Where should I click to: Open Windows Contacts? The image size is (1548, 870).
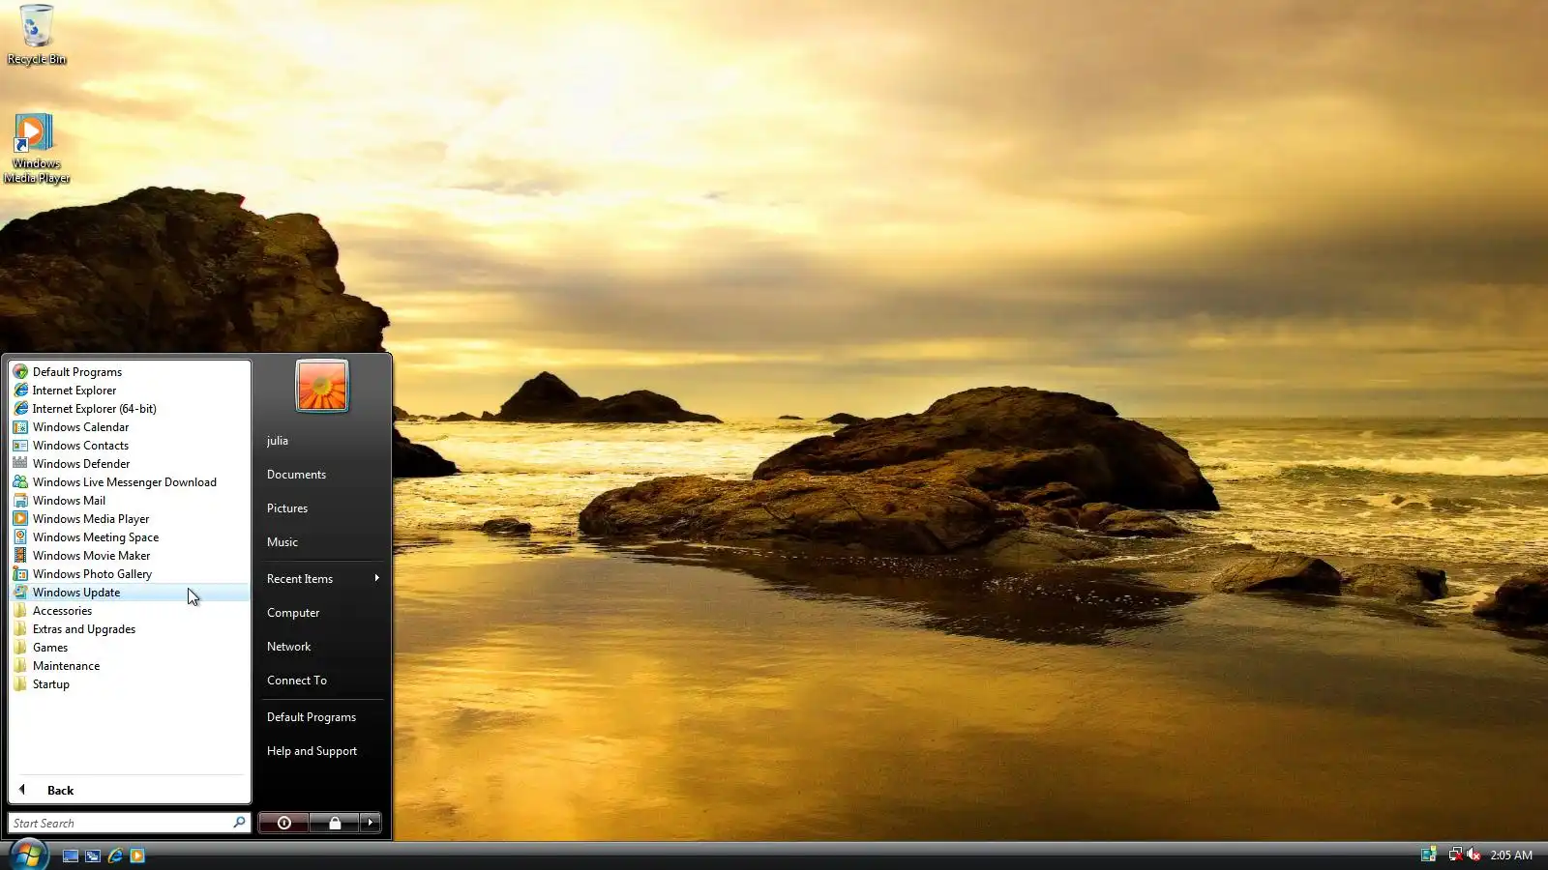pyautogui.click(x=130, y=446)
